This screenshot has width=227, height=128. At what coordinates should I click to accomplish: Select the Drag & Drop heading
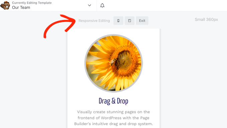tap(113, 101)
